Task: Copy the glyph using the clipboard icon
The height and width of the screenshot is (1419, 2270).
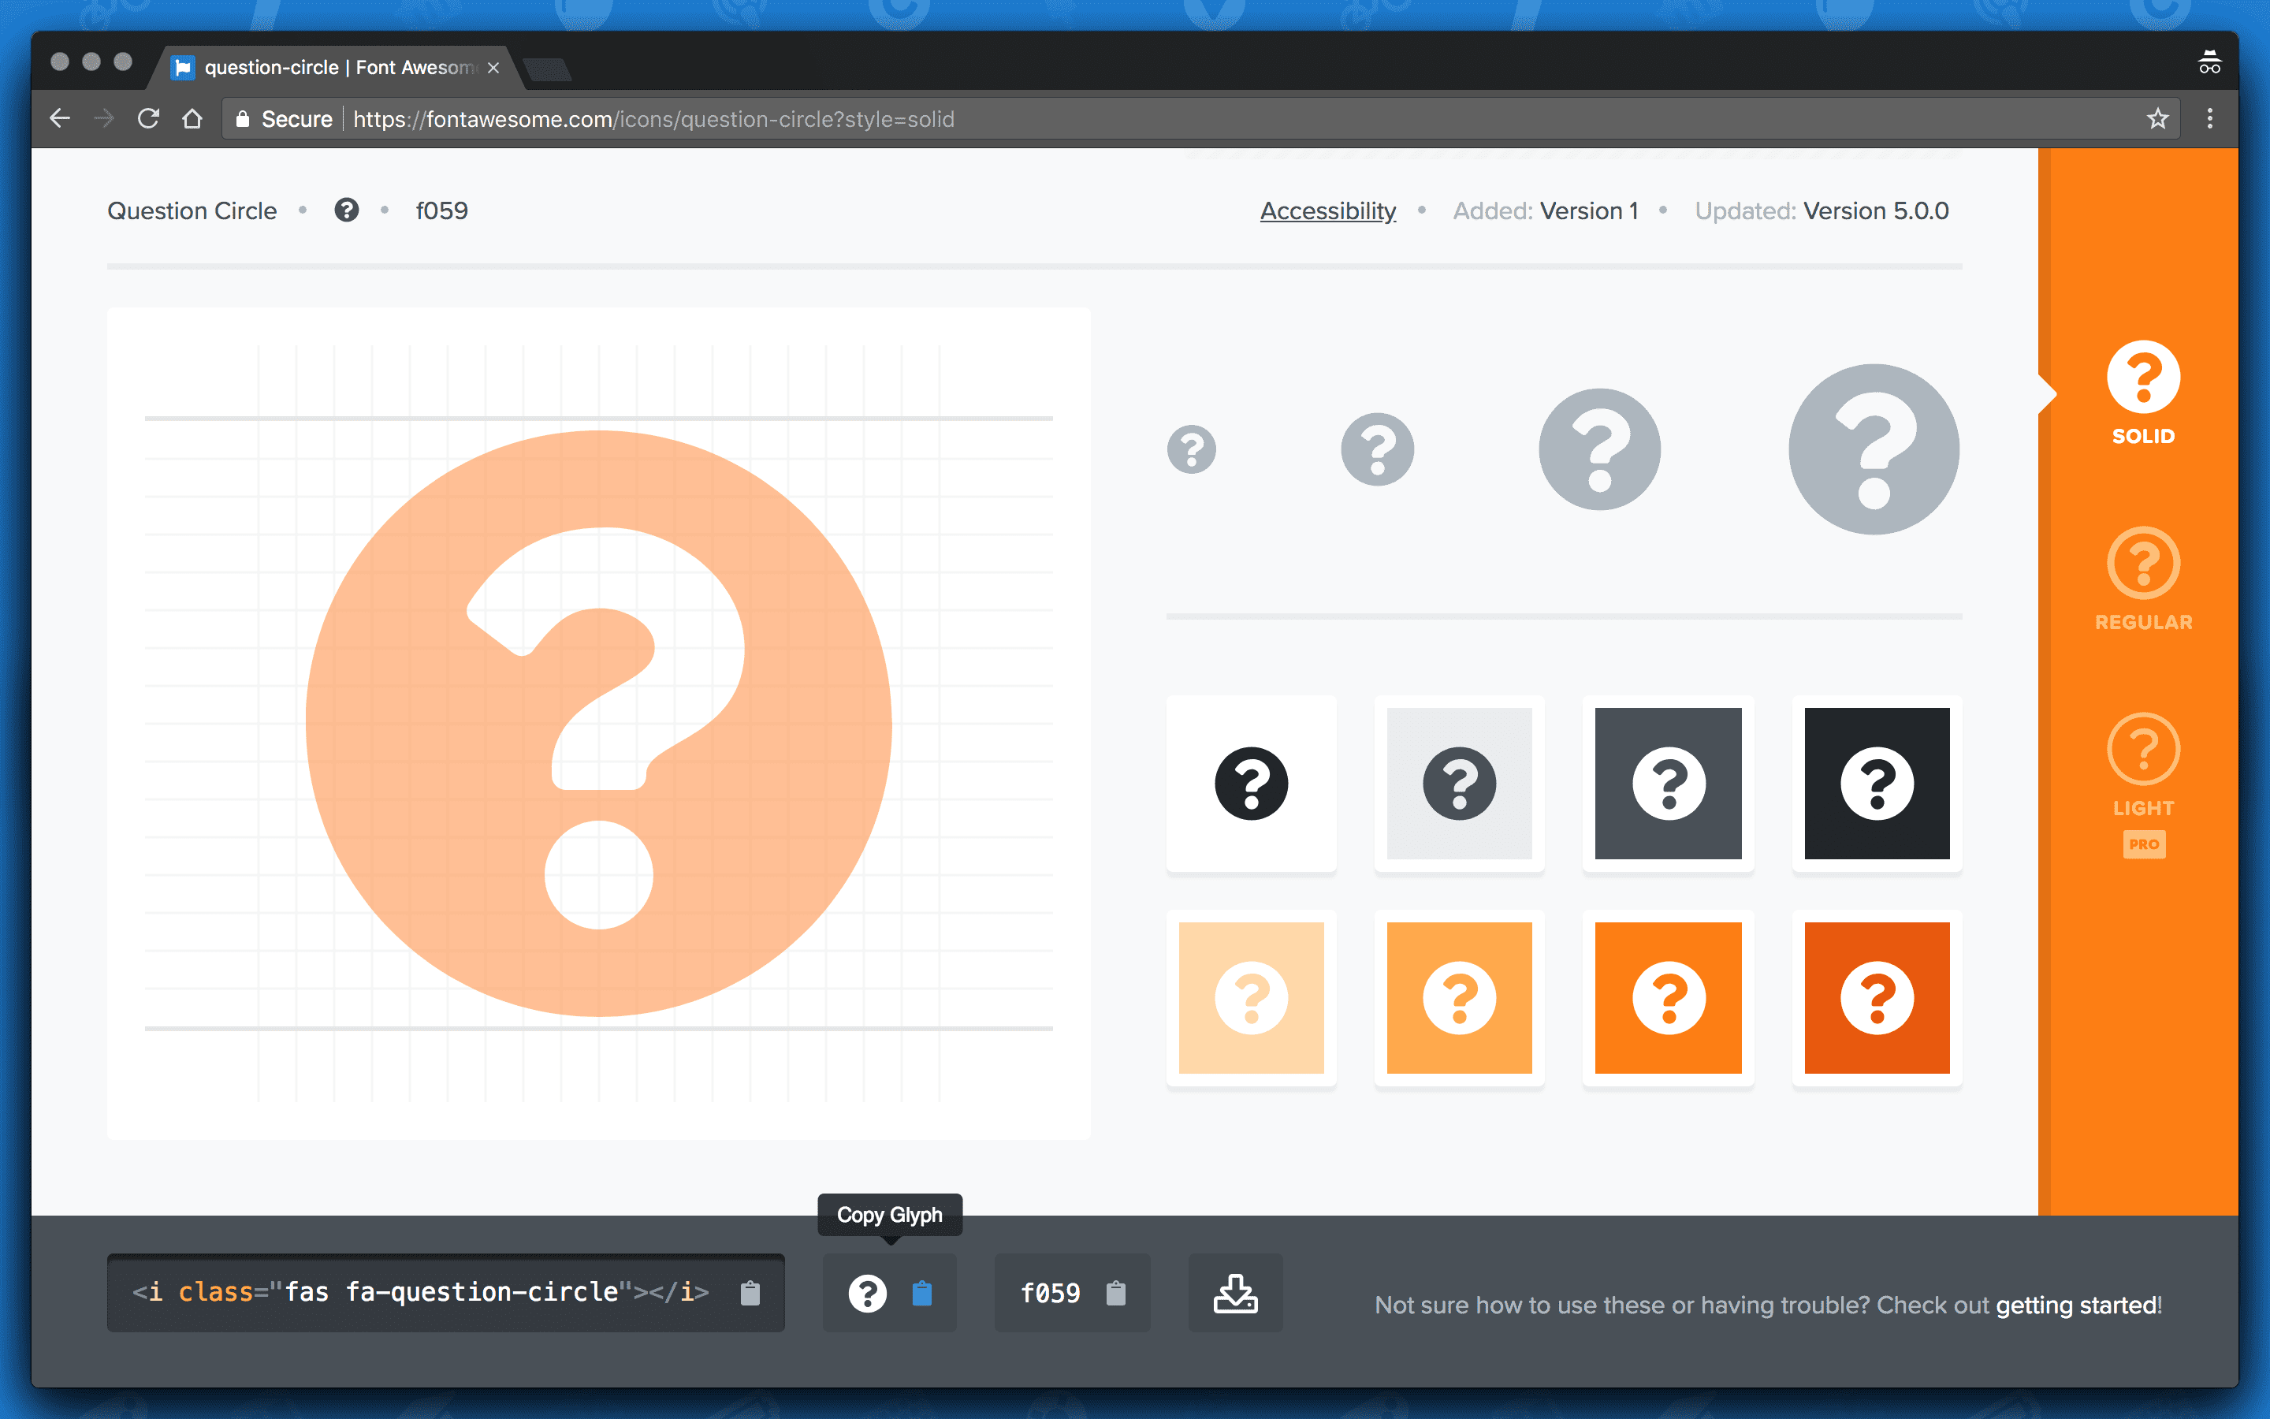Action: click(x=922, y=1292)
